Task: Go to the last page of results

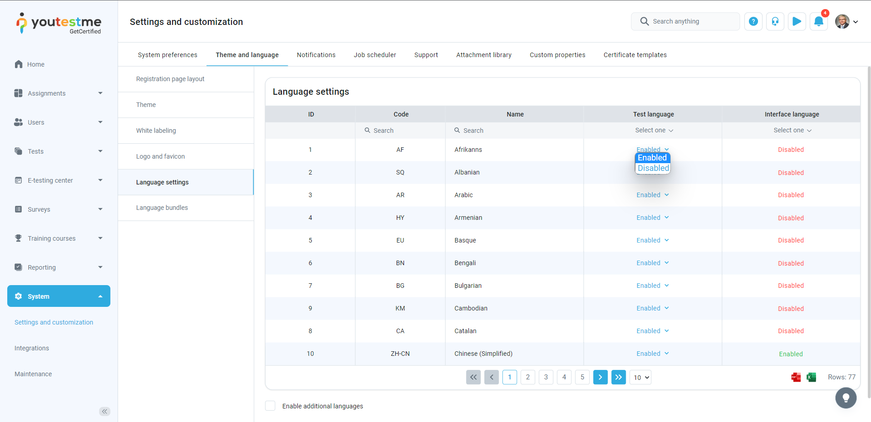Action: coord(618,377)
